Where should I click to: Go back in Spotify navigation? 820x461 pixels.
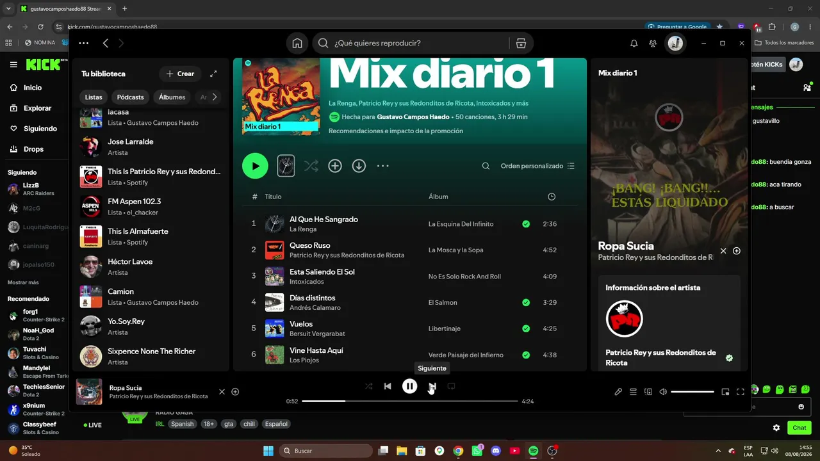[106, 43]
